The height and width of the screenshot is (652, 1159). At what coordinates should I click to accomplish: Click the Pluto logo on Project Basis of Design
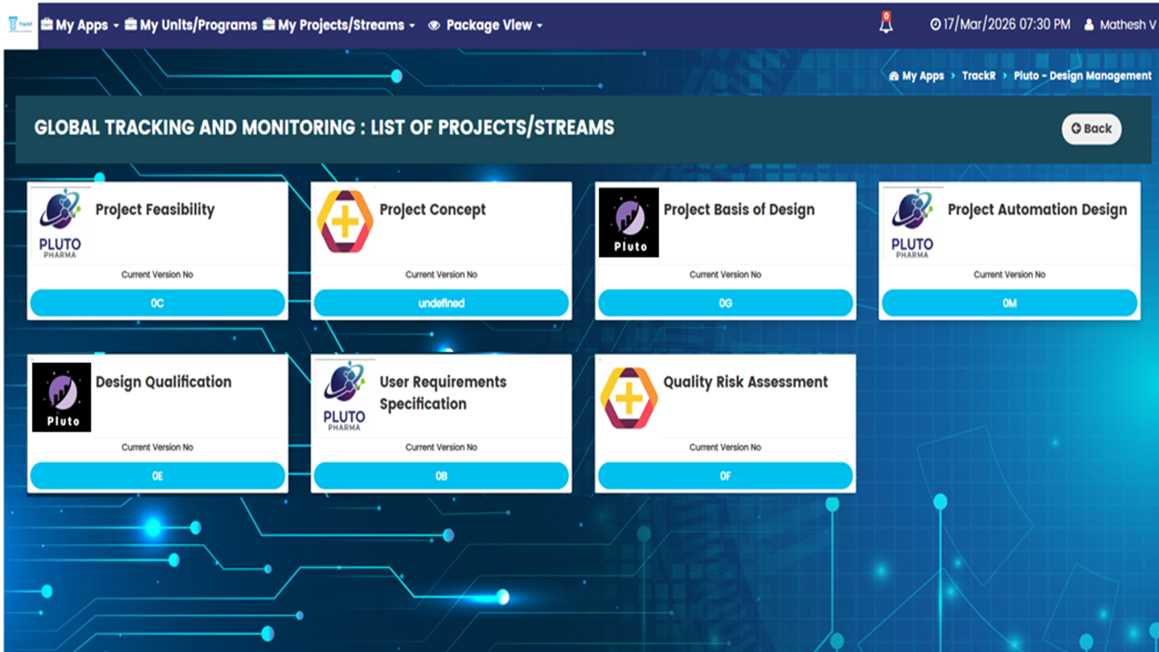point(629,222)
